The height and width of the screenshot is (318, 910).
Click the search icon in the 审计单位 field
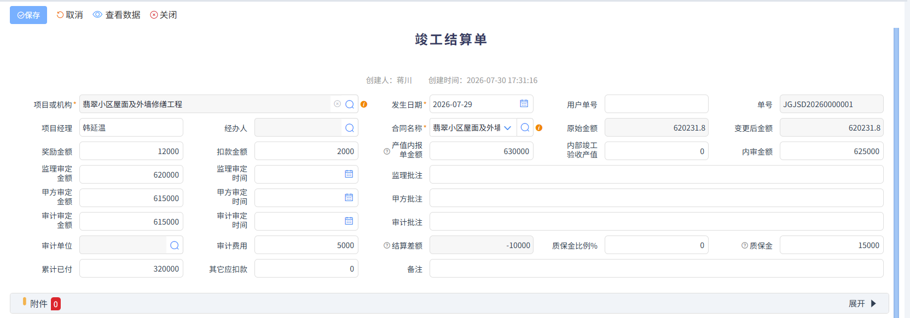tap(175, 245)
